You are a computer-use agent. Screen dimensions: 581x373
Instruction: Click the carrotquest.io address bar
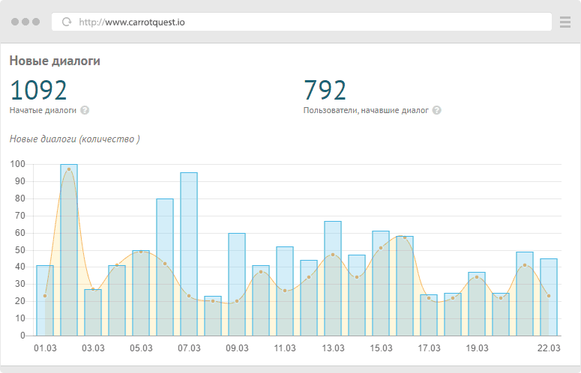click(x=300, y=22)
